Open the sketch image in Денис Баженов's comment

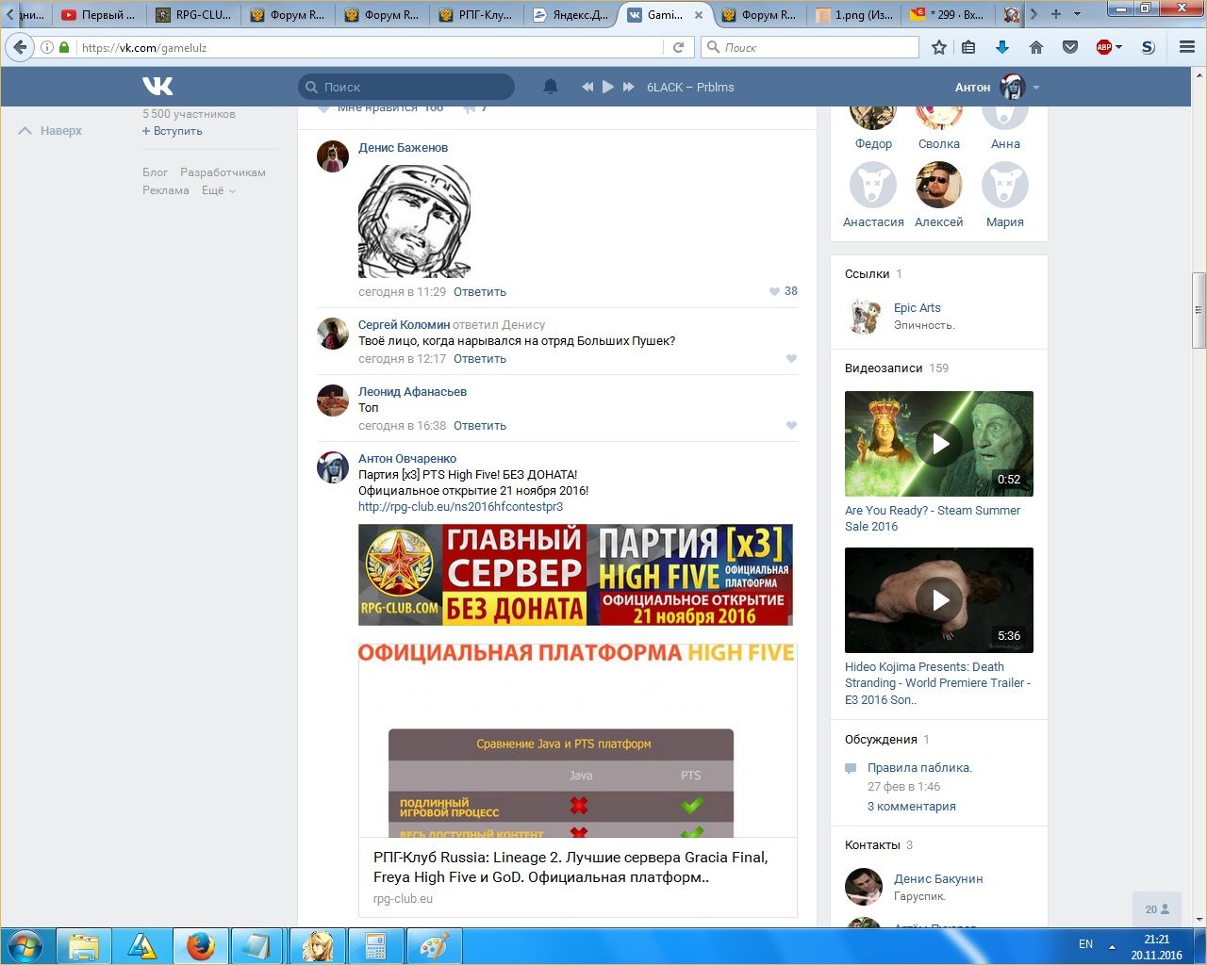[414, 221]
